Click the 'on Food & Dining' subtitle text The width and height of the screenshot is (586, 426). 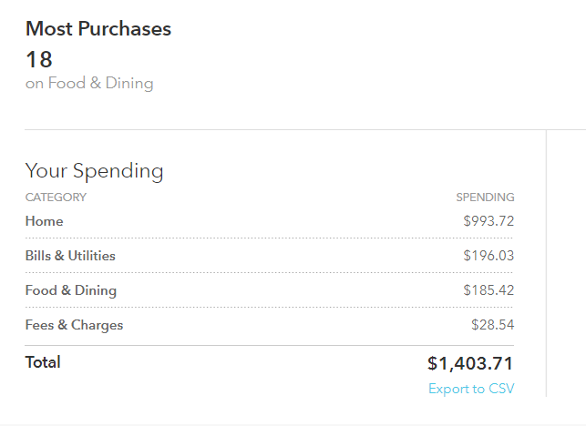coord(89,83)
